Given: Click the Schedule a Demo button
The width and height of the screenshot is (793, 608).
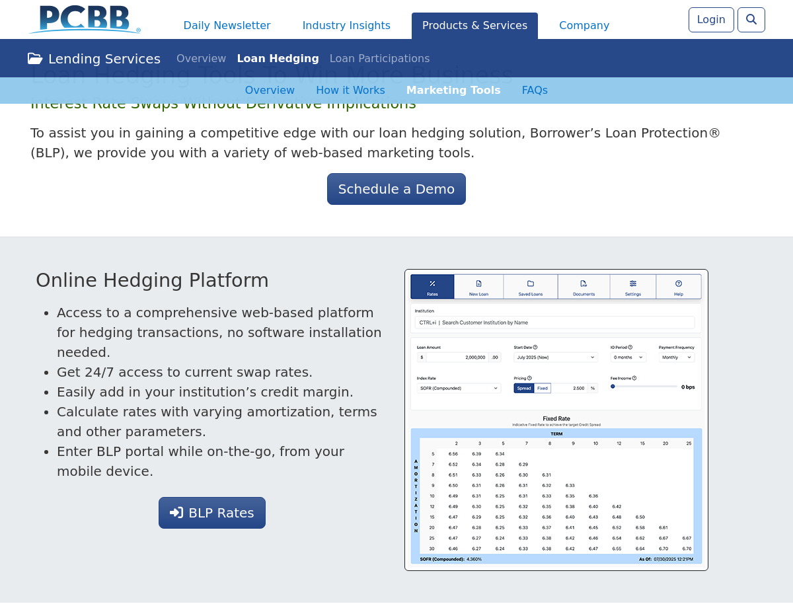Looking at the screenshot, I should [x=397, y=189].
